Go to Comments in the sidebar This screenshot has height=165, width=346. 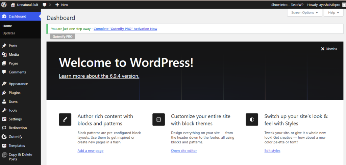(x=18, y=72)
